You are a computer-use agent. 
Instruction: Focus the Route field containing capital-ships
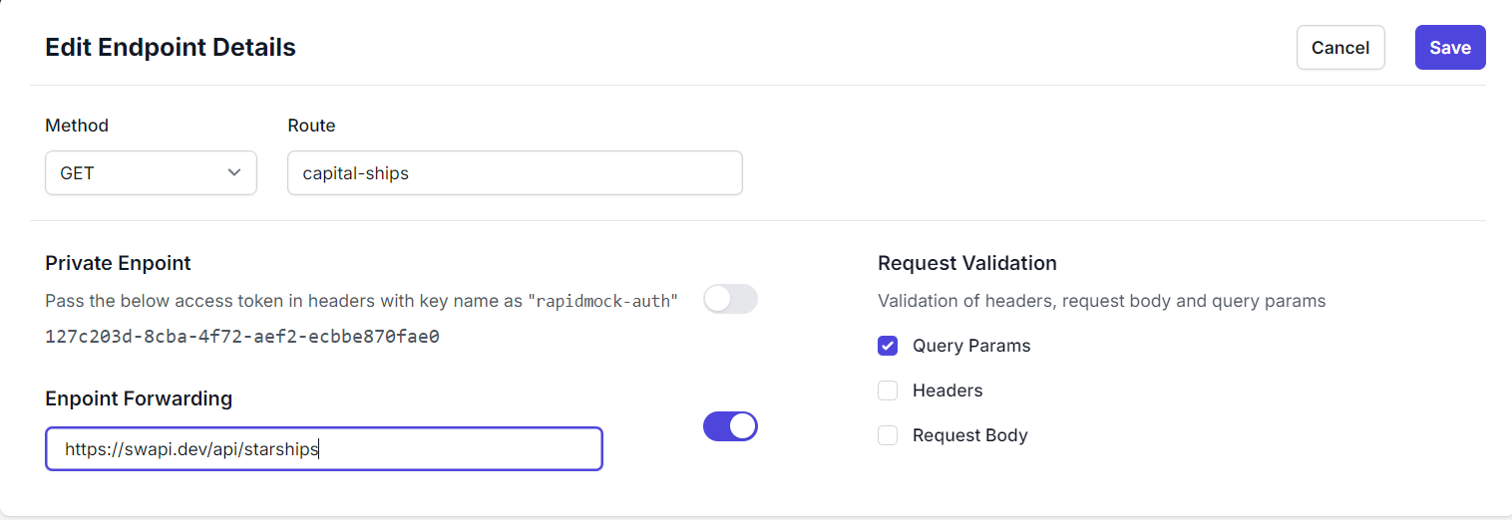[514, 173]
